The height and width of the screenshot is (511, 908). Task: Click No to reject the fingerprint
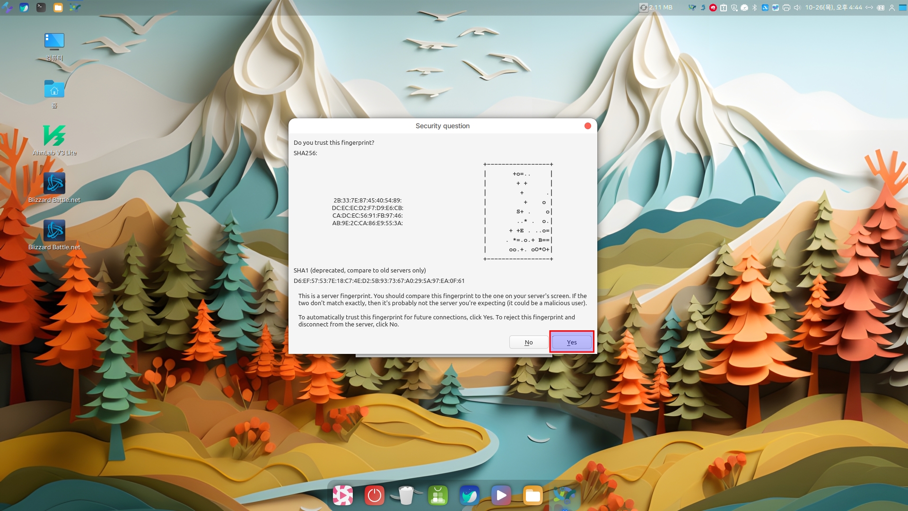click(528, 342)
